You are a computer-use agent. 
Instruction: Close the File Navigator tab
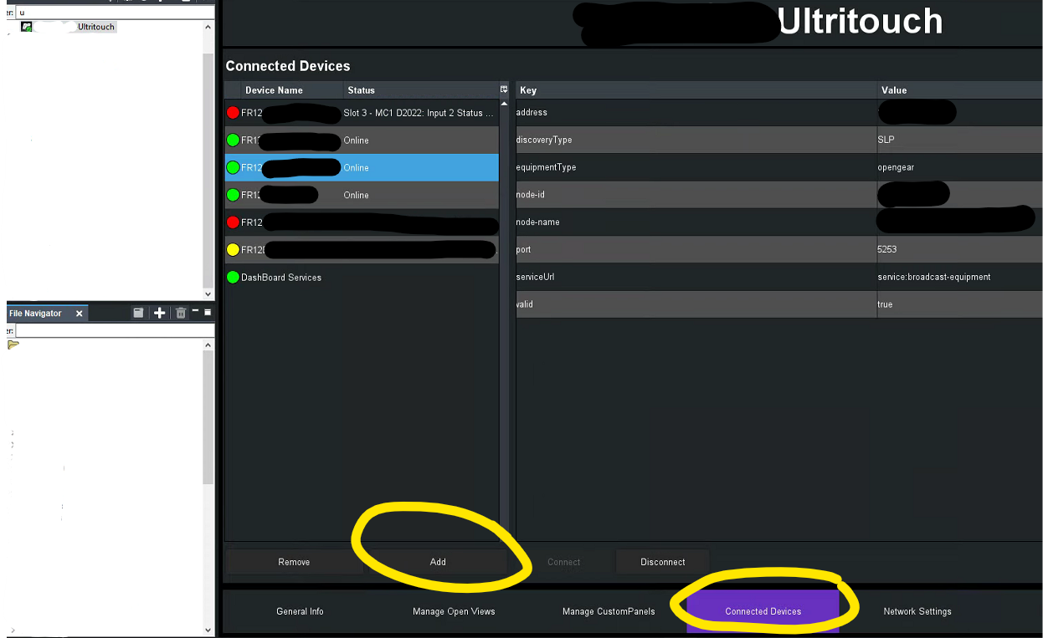pos(80,314)
